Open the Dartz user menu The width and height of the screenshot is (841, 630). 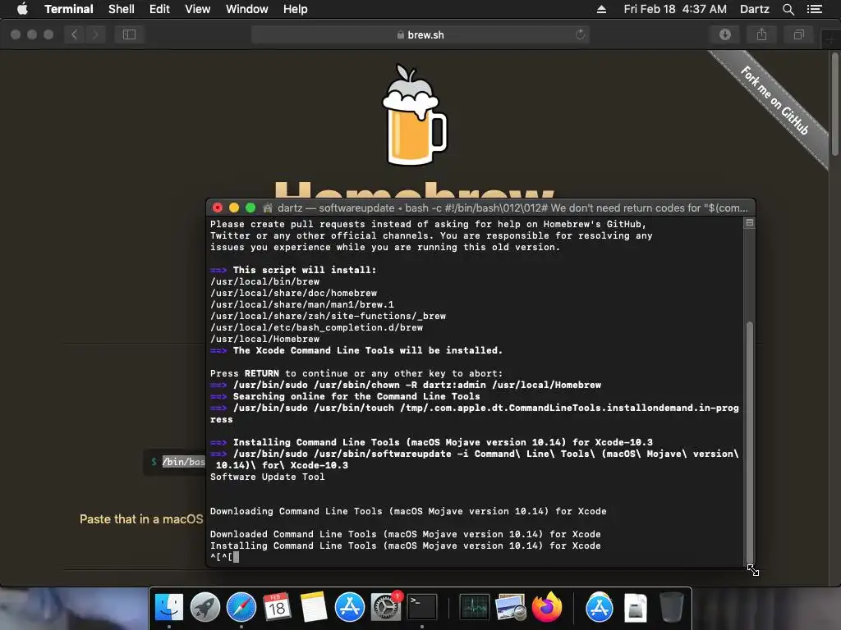coord(754,9)
